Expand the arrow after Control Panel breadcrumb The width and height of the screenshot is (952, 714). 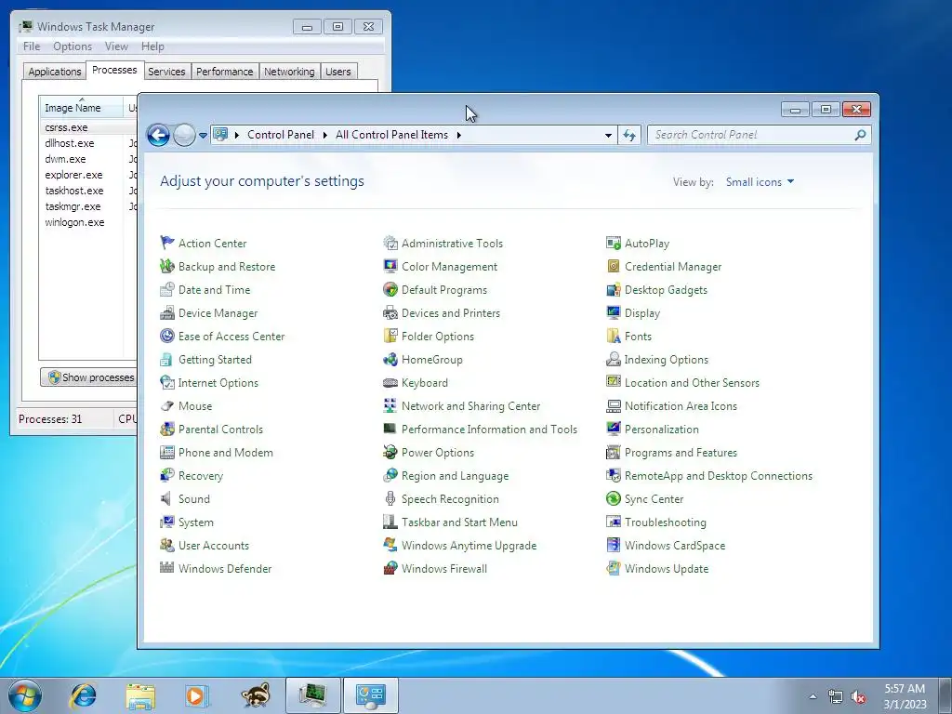click(324, 135)
